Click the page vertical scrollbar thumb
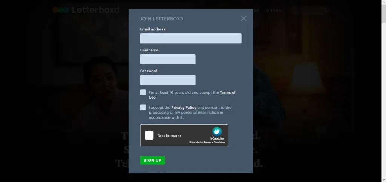 point(384,14)
